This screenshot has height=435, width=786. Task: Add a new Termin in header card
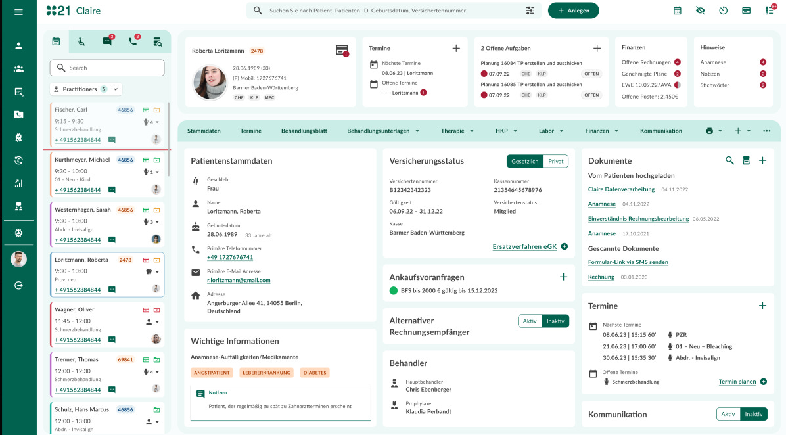click(x=456, y=48)
